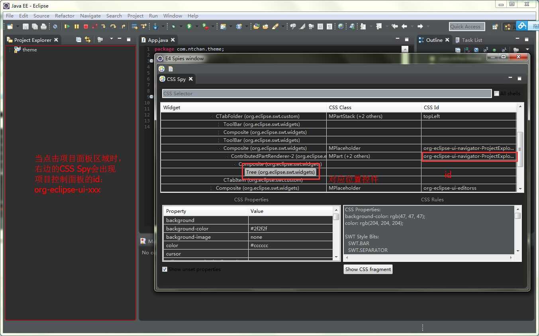
Task: Enable the All shells checkbox
Action: click(496, 93)
